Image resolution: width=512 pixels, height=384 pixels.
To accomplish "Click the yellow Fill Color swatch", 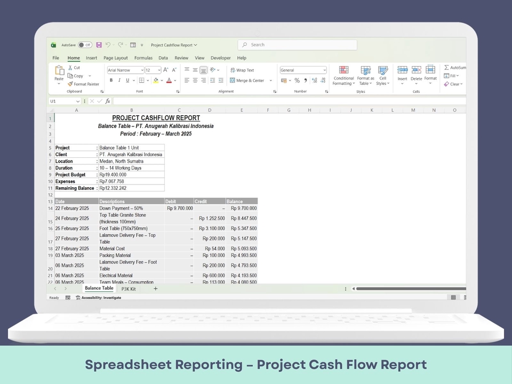I will [156, 81].
